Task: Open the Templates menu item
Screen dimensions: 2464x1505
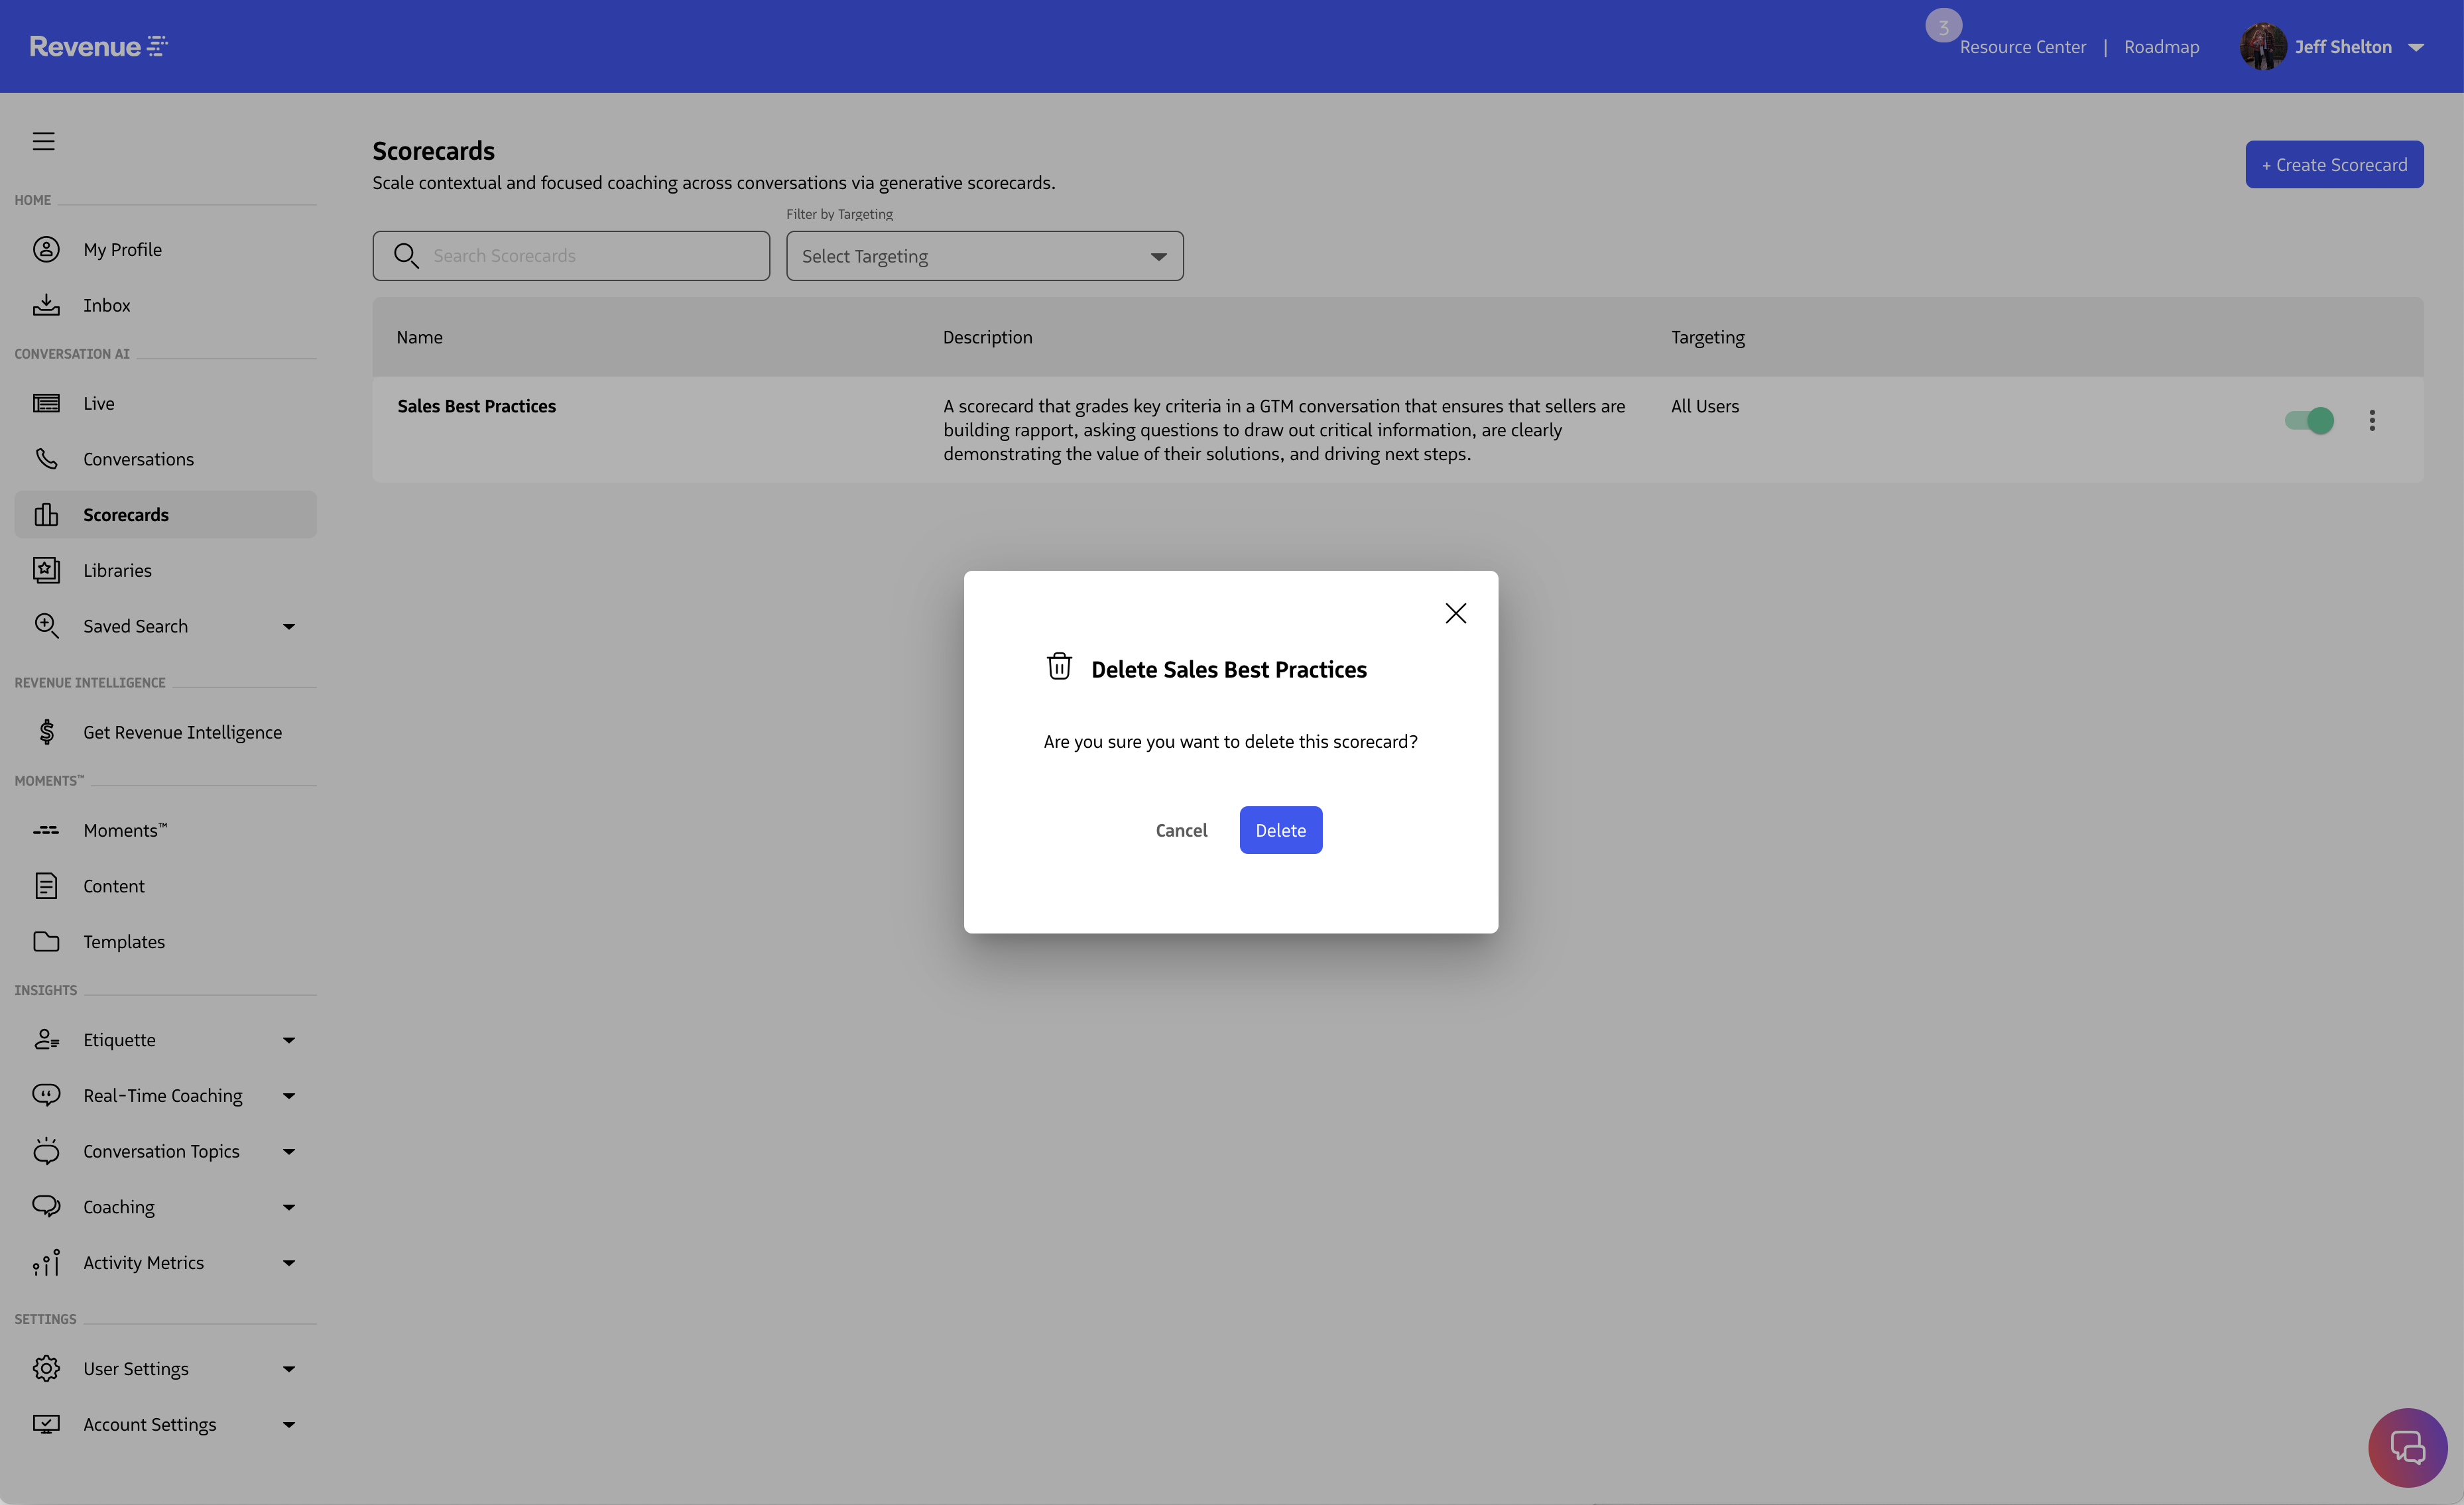Action: click(x=124, y=942)
